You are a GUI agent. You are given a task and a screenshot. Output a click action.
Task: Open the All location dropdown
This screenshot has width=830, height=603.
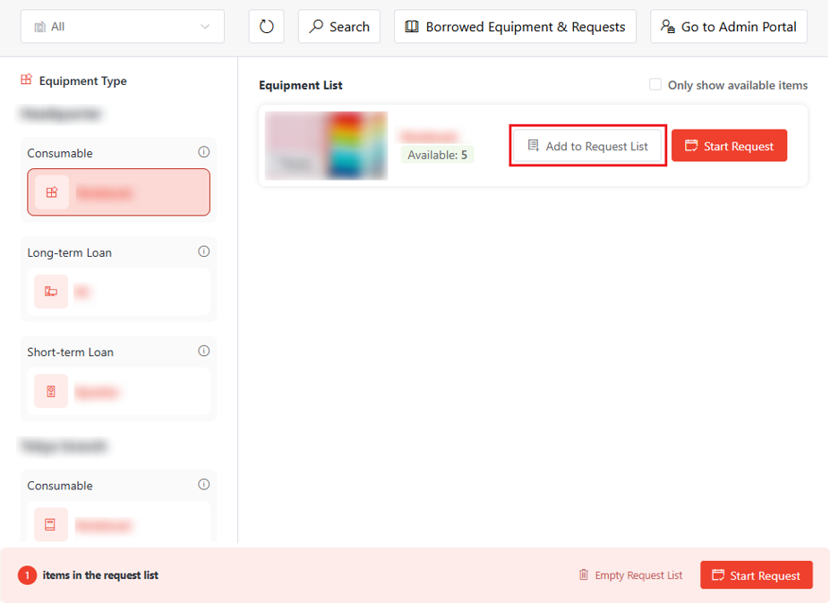(x=122, y=27)
